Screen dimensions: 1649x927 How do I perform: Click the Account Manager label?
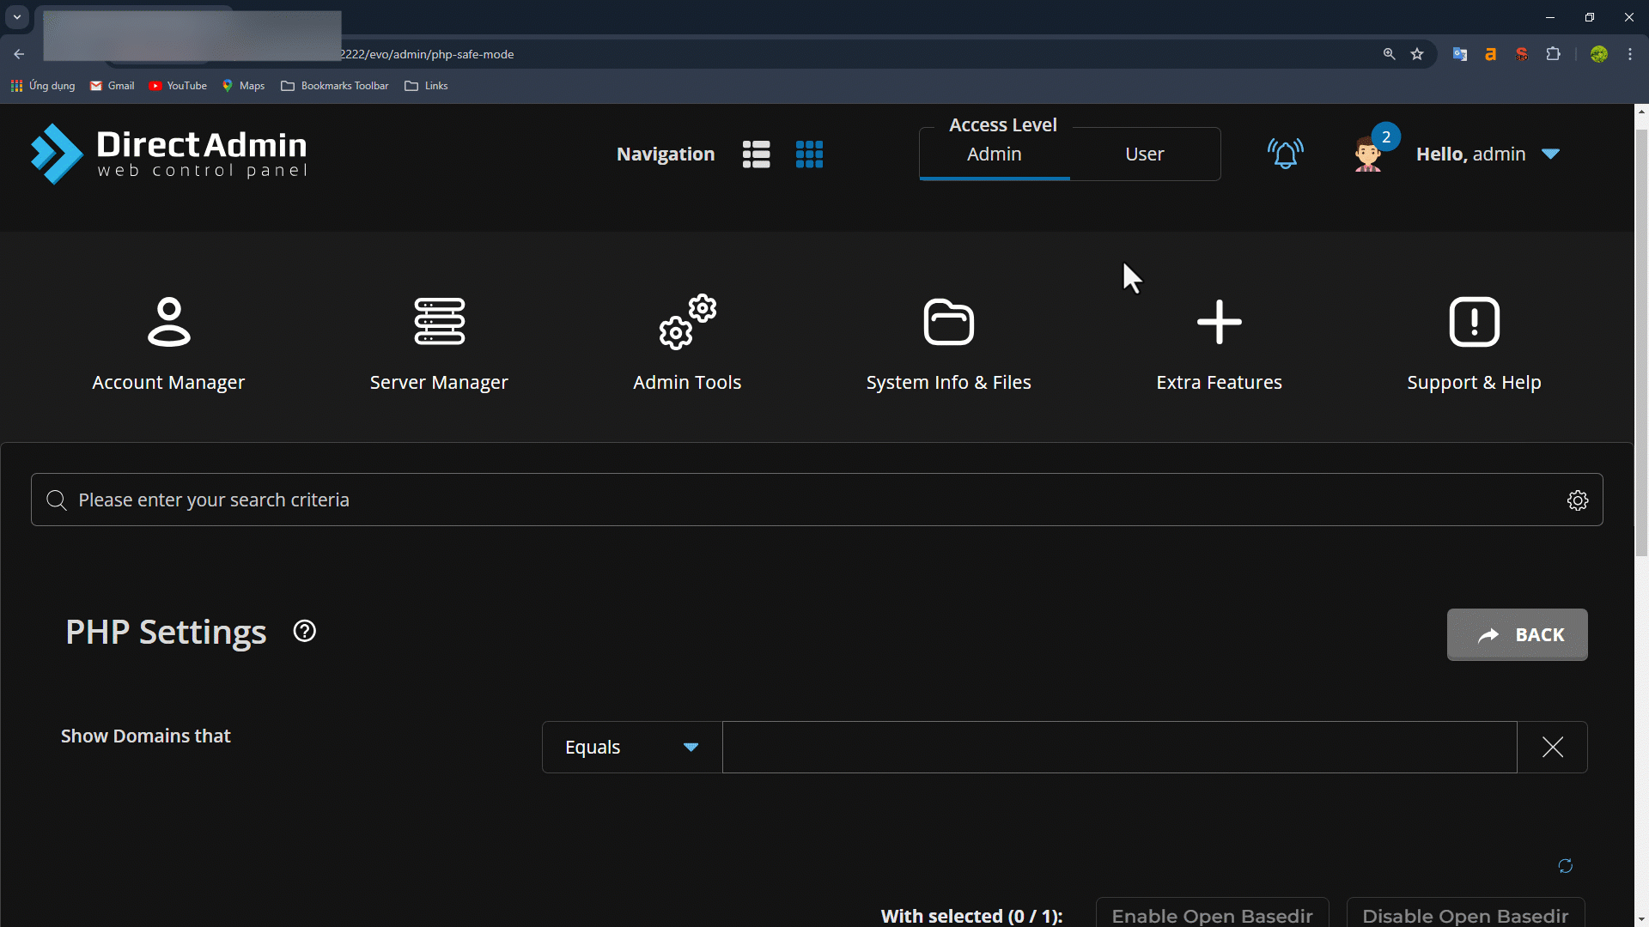(168, 382)
